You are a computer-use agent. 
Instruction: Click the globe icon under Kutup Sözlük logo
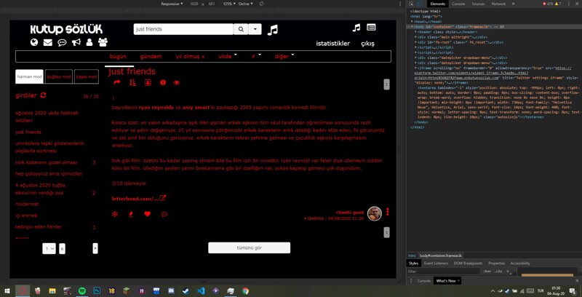click(x=34, y=42)
